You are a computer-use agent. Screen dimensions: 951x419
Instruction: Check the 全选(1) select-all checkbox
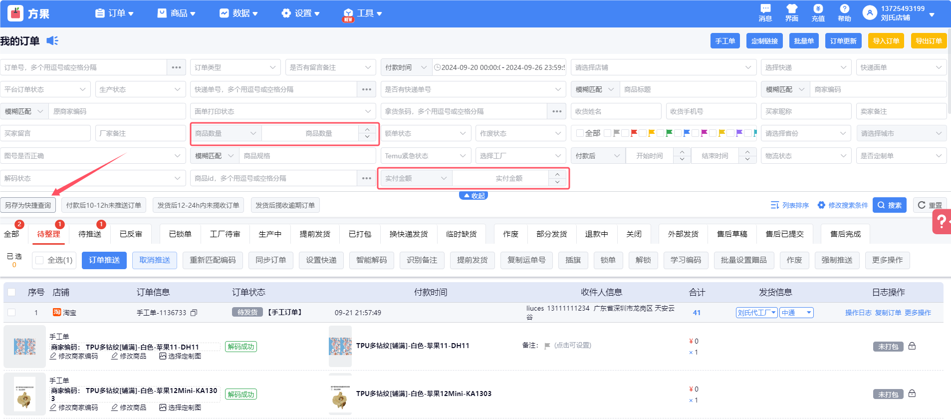[x=40, y=260]
